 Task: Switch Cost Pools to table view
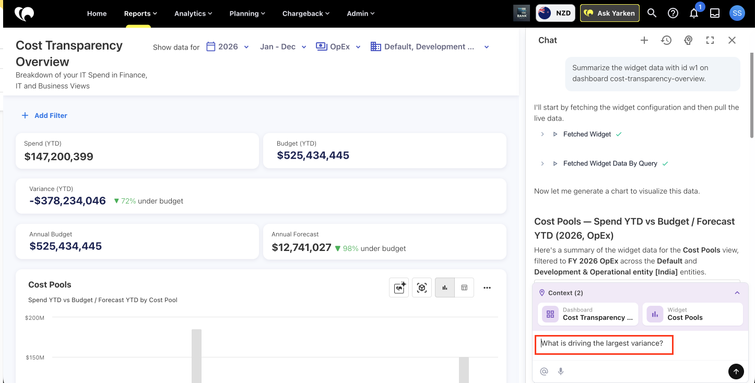coord(464,288)
